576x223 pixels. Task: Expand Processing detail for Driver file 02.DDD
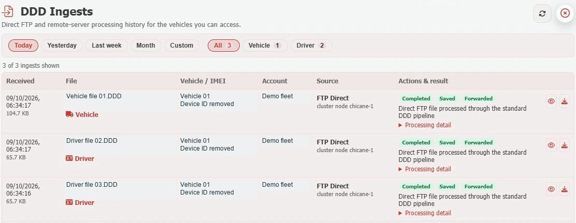tap(425, 169)
